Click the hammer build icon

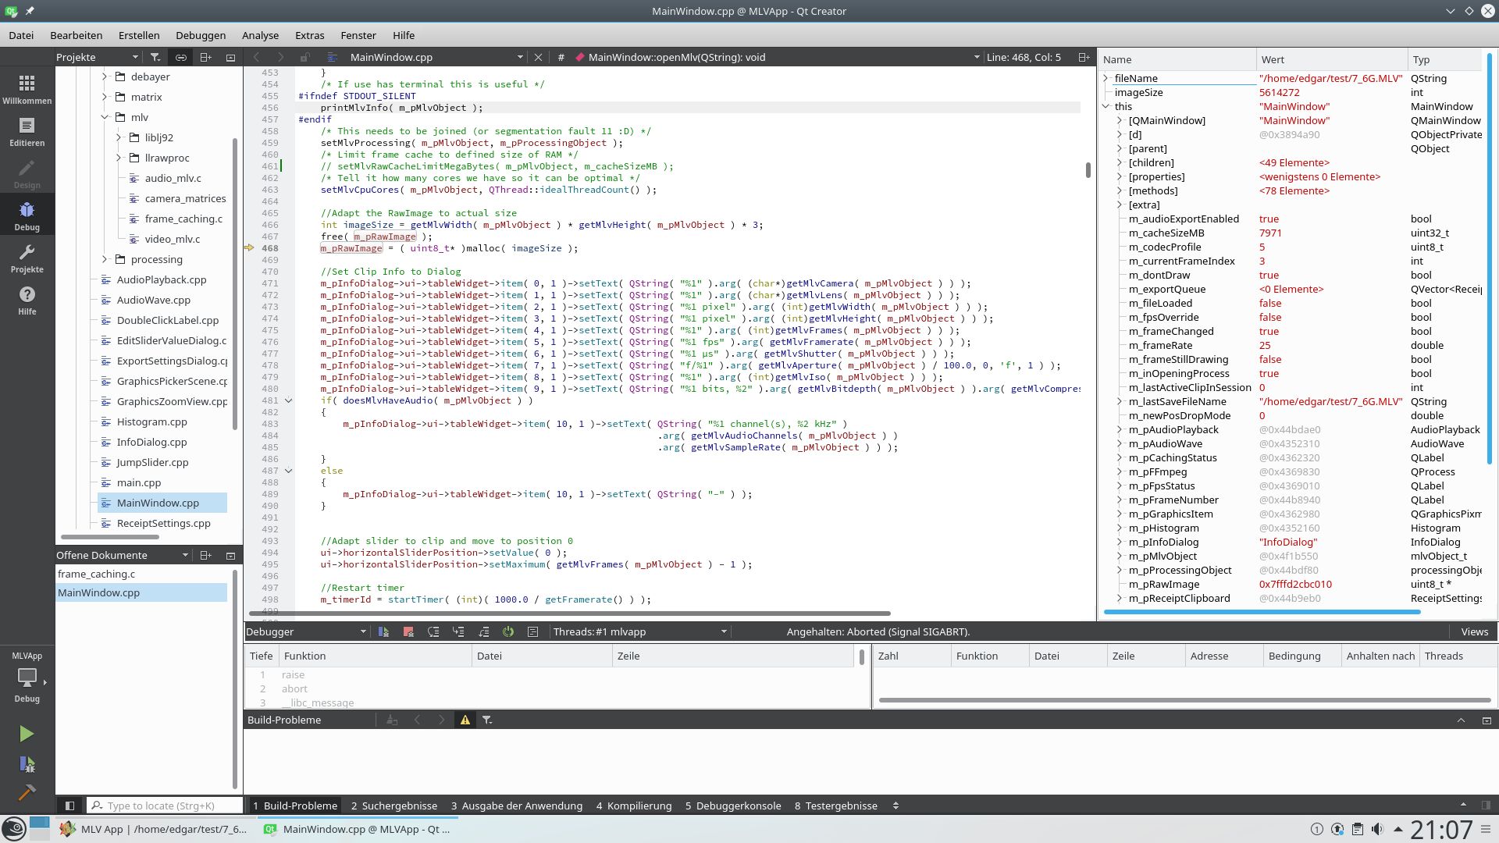(27, 793)
